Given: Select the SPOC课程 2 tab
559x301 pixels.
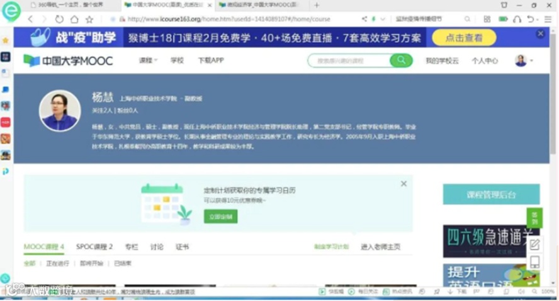Looking at the screenshot, I should pyautogui.click(x=94, y=246).
